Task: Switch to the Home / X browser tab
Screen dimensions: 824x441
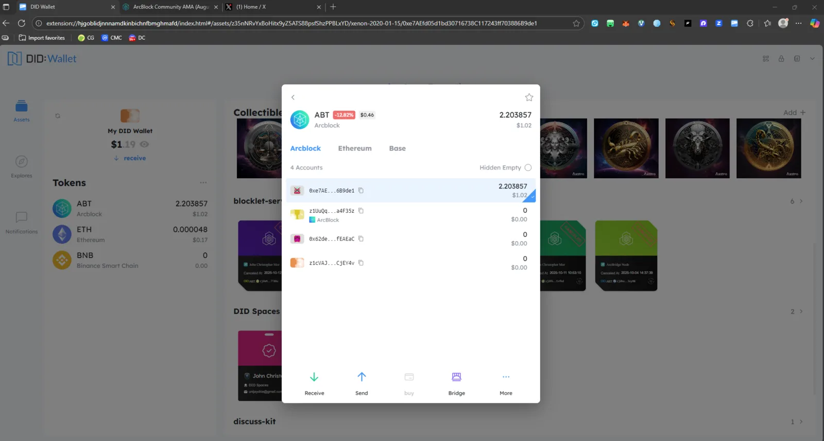Action: tap(273, 7)
